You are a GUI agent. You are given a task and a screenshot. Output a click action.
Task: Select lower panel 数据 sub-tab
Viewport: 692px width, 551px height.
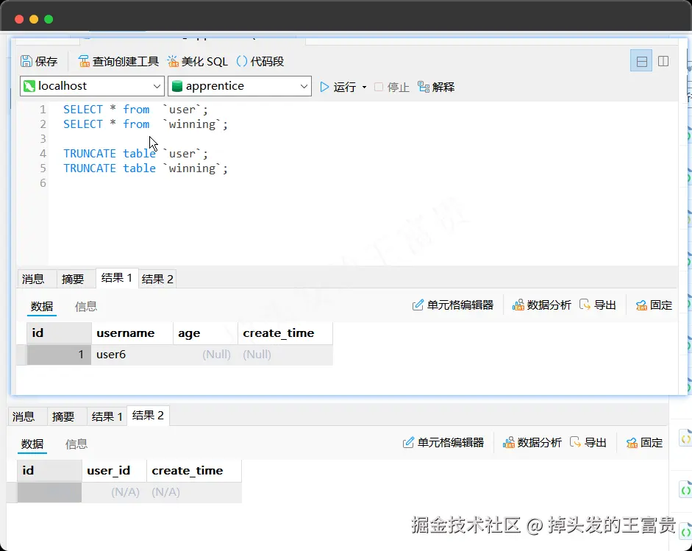[x=32, y=444]
